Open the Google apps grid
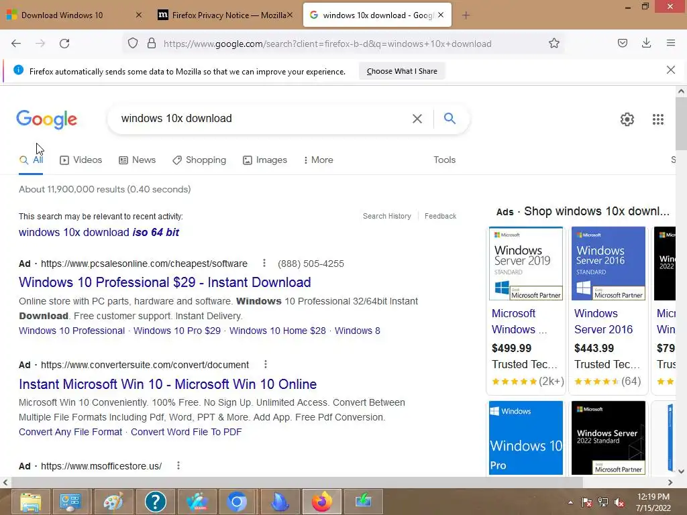 point(658,119)
